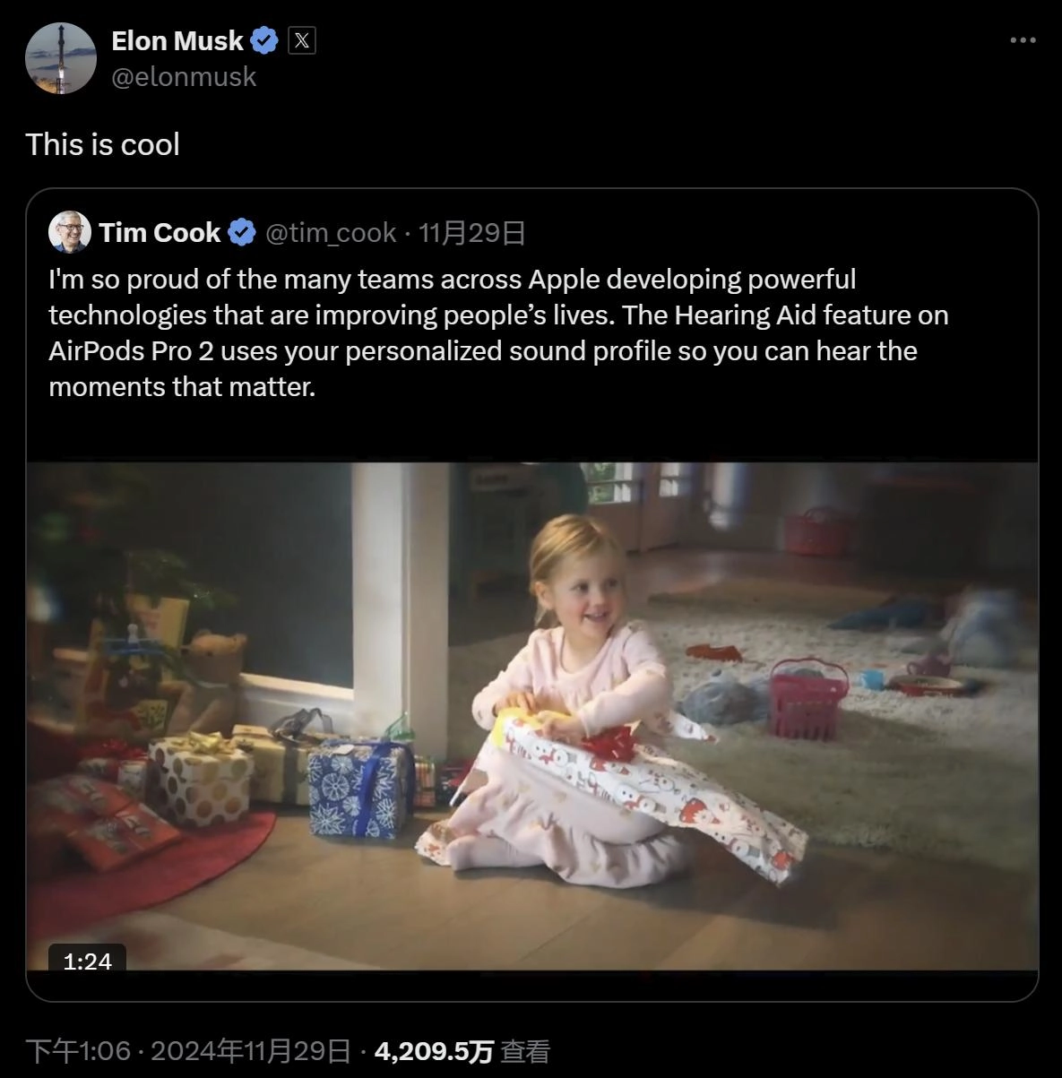Click the blue verified badge beside Elon Musk

point(265,40)
